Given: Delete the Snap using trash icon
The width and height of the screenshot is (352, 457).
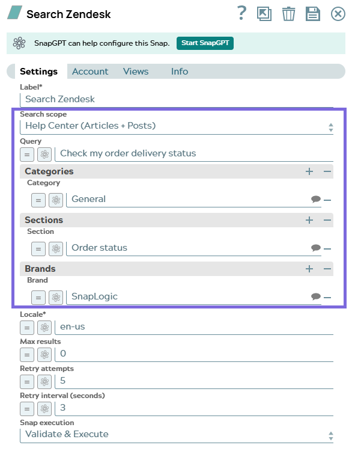Looking at the screenshot, I should point(288,14).
